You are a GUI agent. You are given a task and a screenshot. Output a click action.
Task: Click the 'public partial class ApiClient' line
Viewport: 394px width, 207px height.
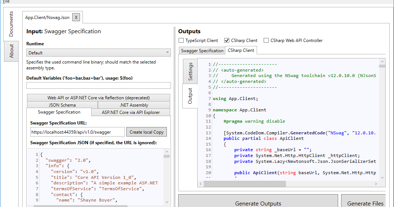[x=264, y=138]
